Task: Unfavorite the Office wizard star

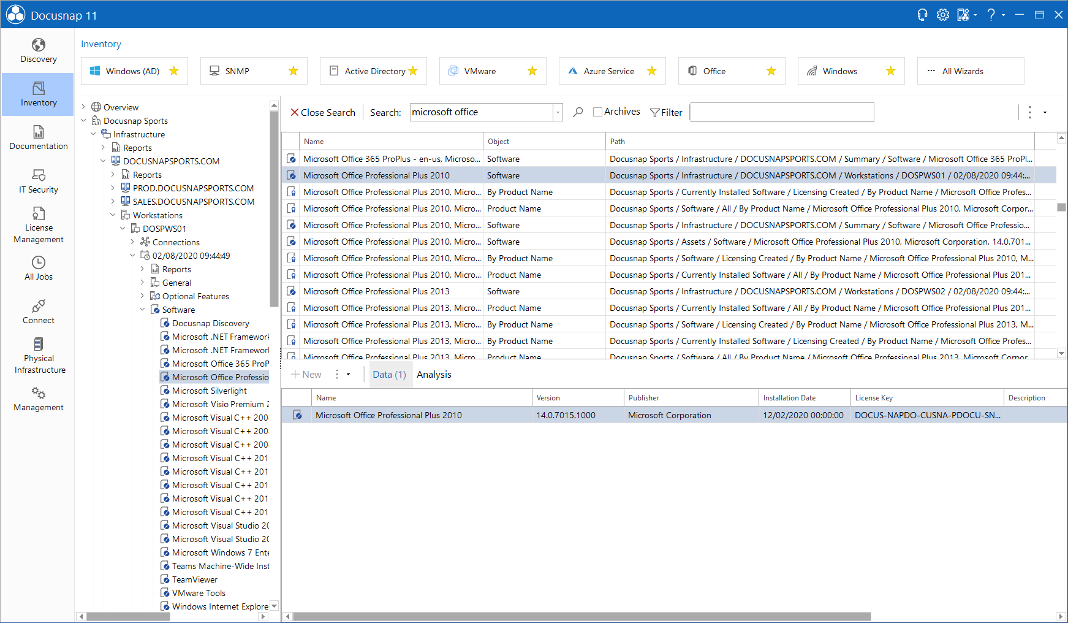Action: click(771, 71)
